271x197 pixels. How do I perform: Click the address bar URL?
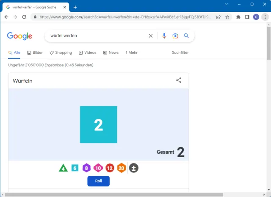point(125,17)
